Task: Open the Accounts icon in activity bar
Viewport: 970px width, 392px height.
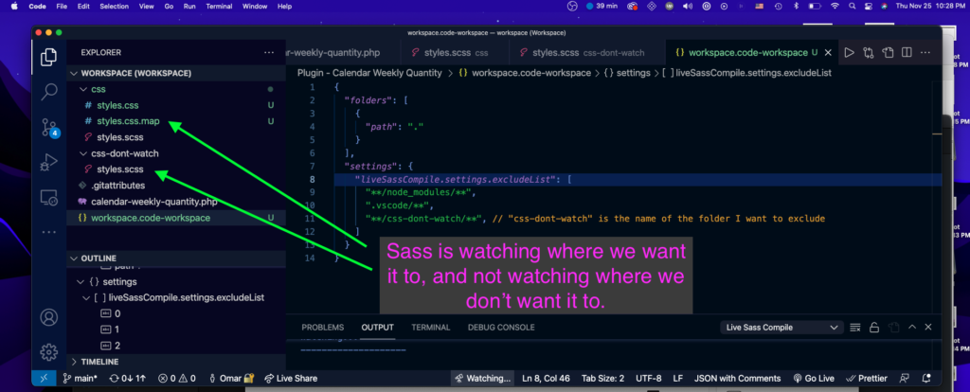Action: point(49,317)
